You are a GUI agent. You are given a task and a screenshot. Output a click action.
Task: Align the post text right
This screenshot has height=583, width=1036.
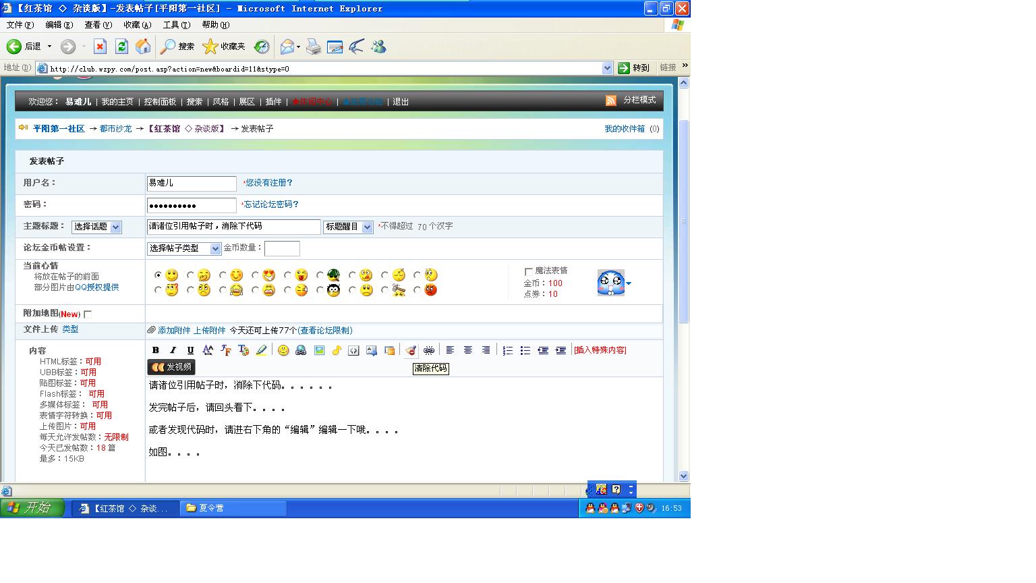[486, 350]
